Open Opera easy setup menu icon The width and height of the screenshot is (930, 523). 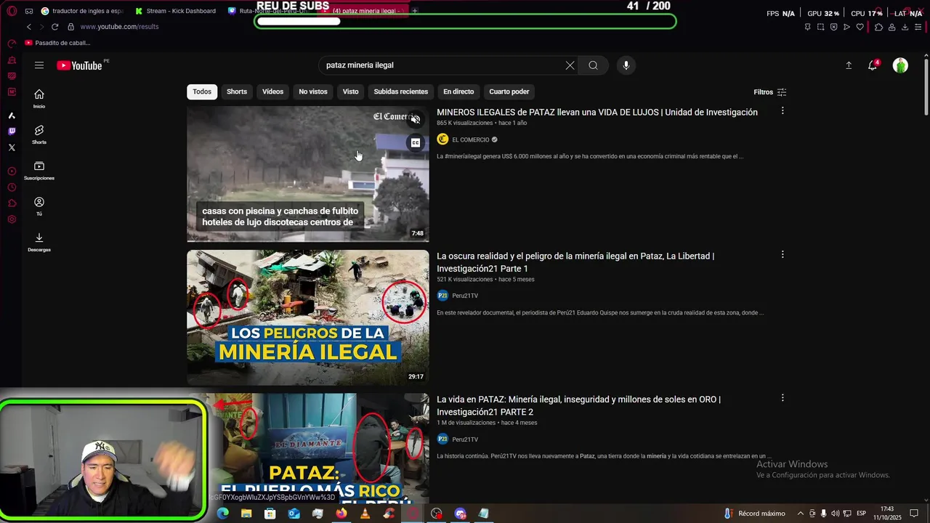[918, 27]
